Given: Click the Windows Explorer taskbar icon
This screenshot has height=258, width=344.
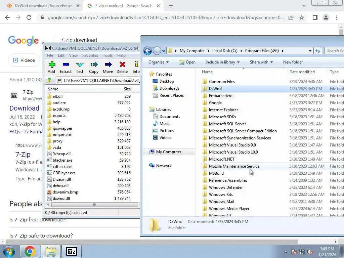Looking at the screenshot, I should tap(51, 251).
